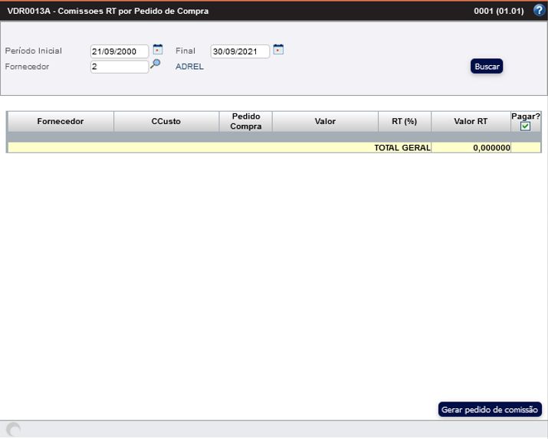This screenshot has width=548, height=439.
Task: Open calendar picker for Período Inicial
Action: 158,50
